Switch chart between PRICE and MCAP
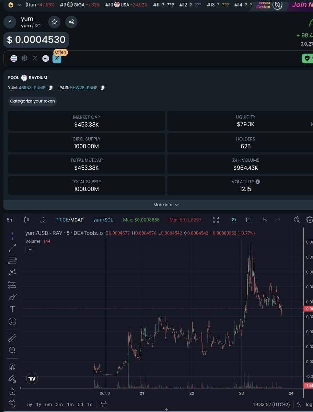The width and height of the screenshot is (313, 412). point(69,220)
